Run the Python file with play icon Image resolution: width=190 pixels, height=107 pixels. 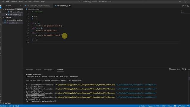coord(183,6)
